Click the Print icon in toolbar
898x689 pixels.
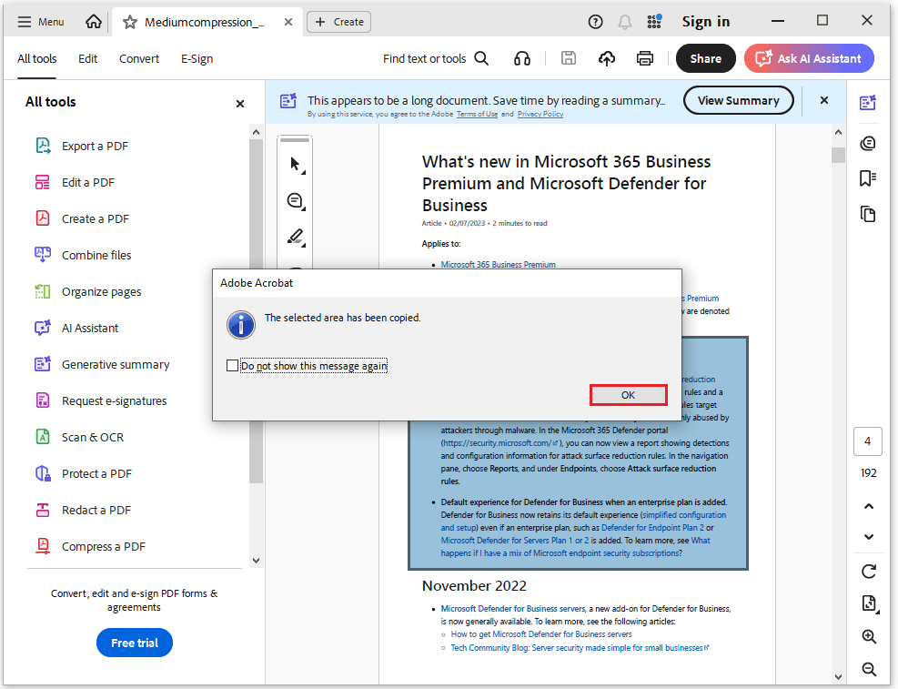(x=645, y=58)
